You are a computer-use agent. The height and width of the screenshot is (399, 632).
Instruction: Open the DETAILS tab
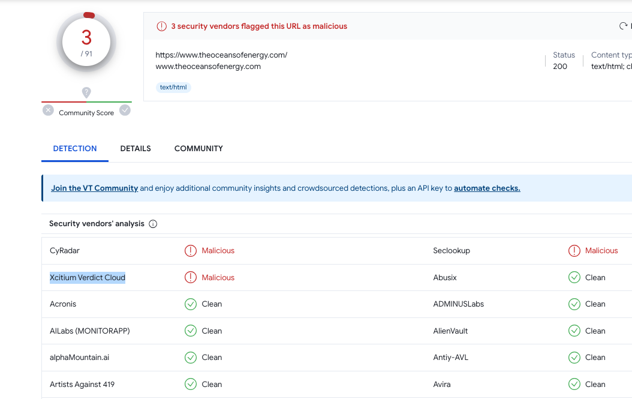coord(136,148)
